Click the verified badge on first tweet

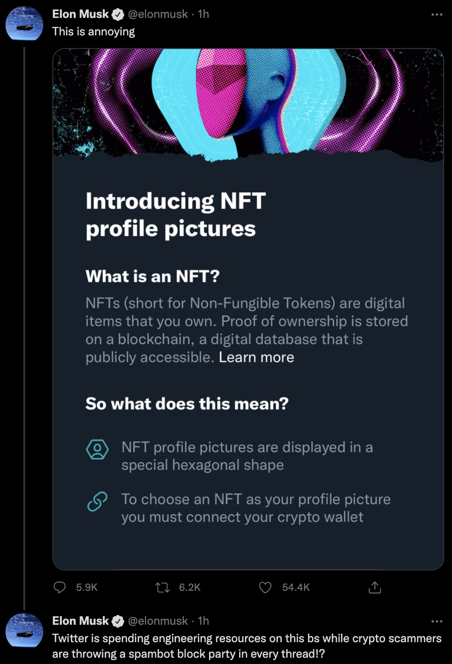click(x=118, y=15)
